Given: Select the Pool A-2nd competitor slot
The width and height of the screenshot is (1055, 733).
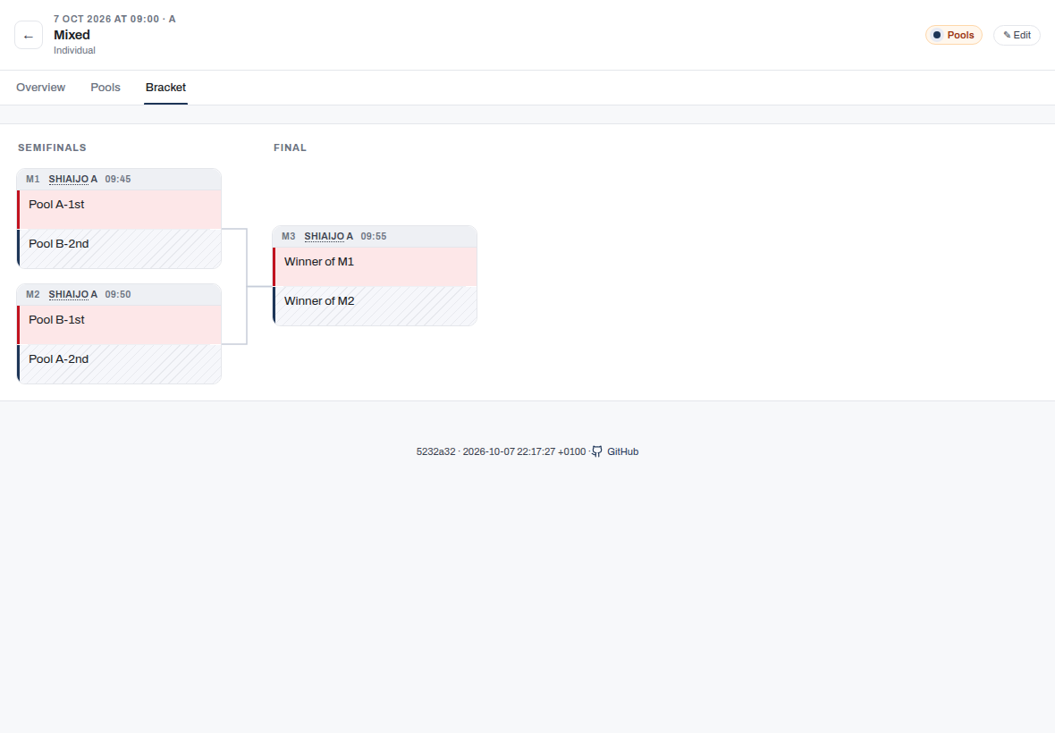Looking at the screenshot, I should pos(119,365).
